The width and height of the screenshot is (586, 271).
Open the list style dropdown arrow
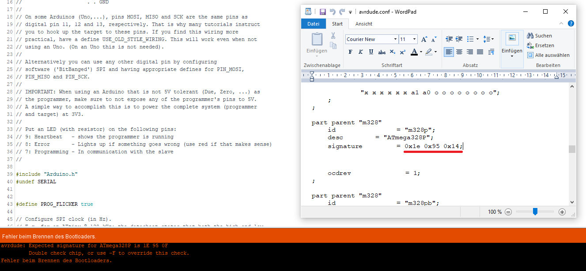(477, 39)
